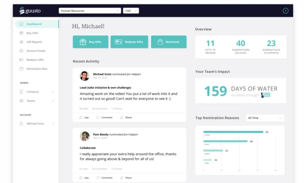Click the Lead bar valued 48
This screenshot has height=183, width=304.
point(226,141)
